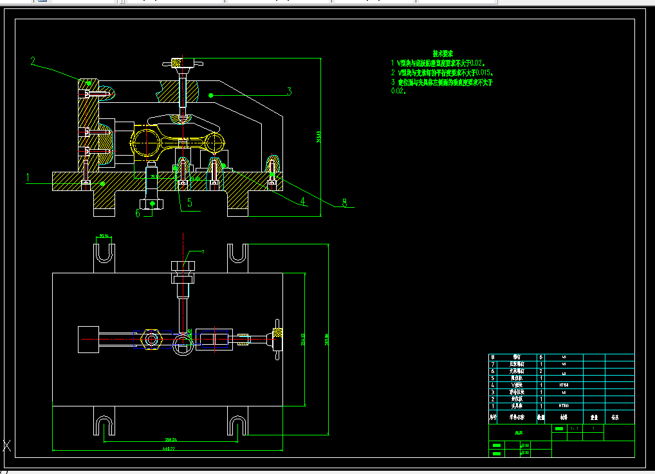
Task: Pick balloon number 5 under section view
Action: [x=190, y=203]
